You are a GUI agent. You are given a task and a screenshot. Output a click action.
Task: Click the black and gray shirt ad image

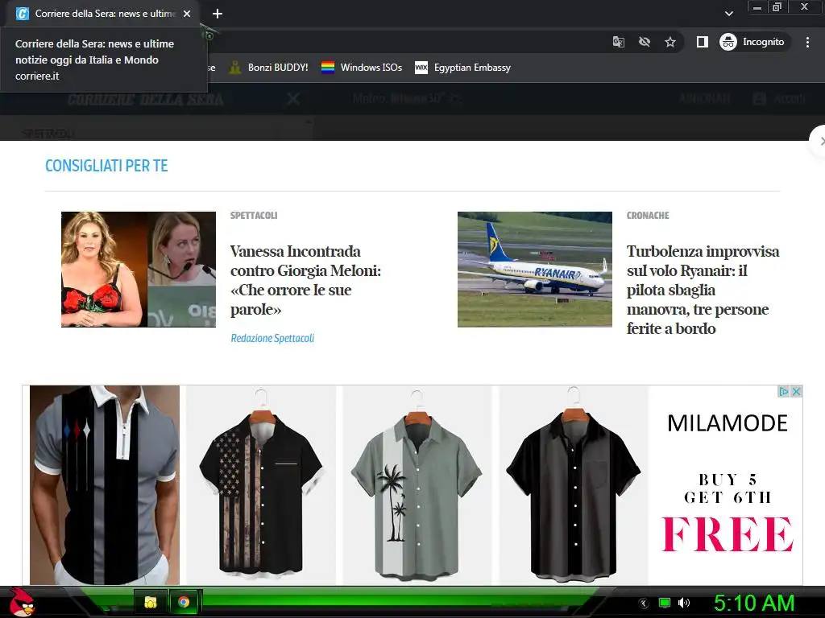[x=574, y=485]
